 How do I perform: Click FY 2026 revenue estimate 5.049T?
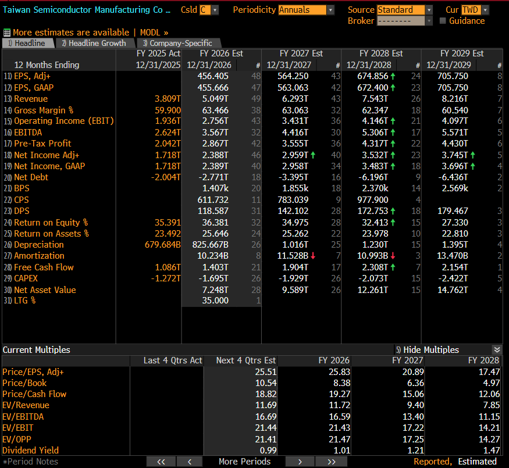click(x=215, y=99)
